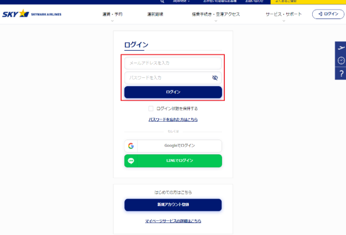This screenshot has height=235, width=346.
Task: Click the search magnifier icon in top bar
Action: (x=162, y=1)
